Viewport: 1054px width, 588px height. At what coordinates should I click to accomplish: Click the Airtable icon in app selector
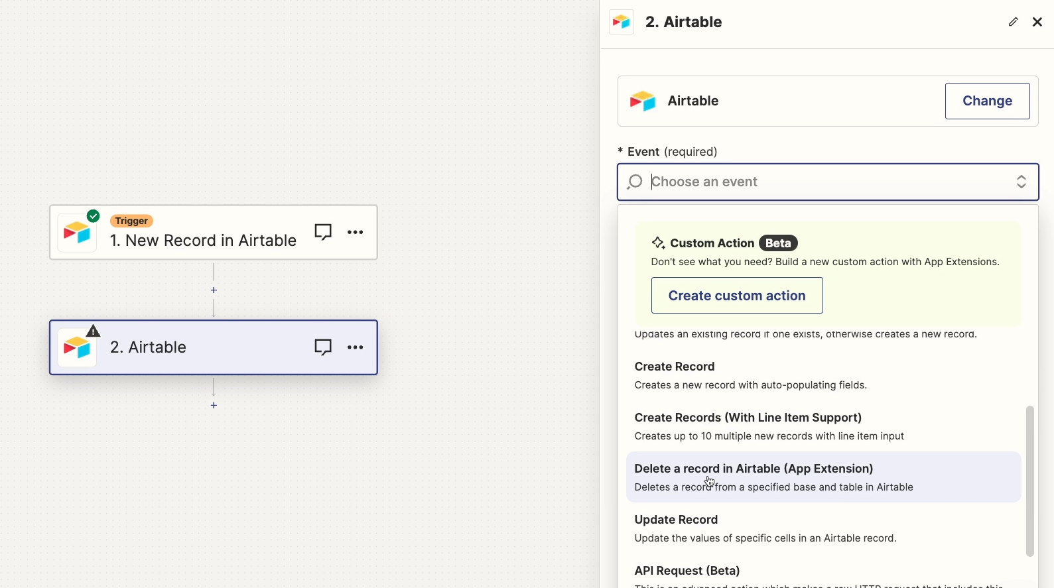coord(643,101)
